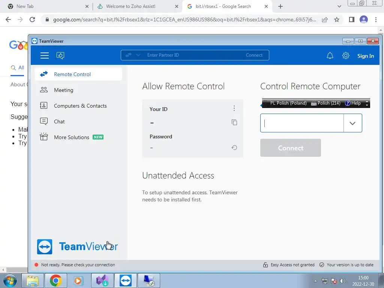
Task: Select the Remote Control sidebar item
Action: 78,74
